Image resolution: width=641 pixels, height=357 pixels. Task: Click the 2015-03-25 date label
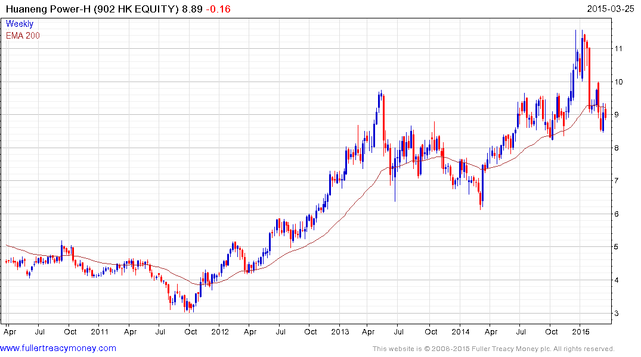click(611, 8)
